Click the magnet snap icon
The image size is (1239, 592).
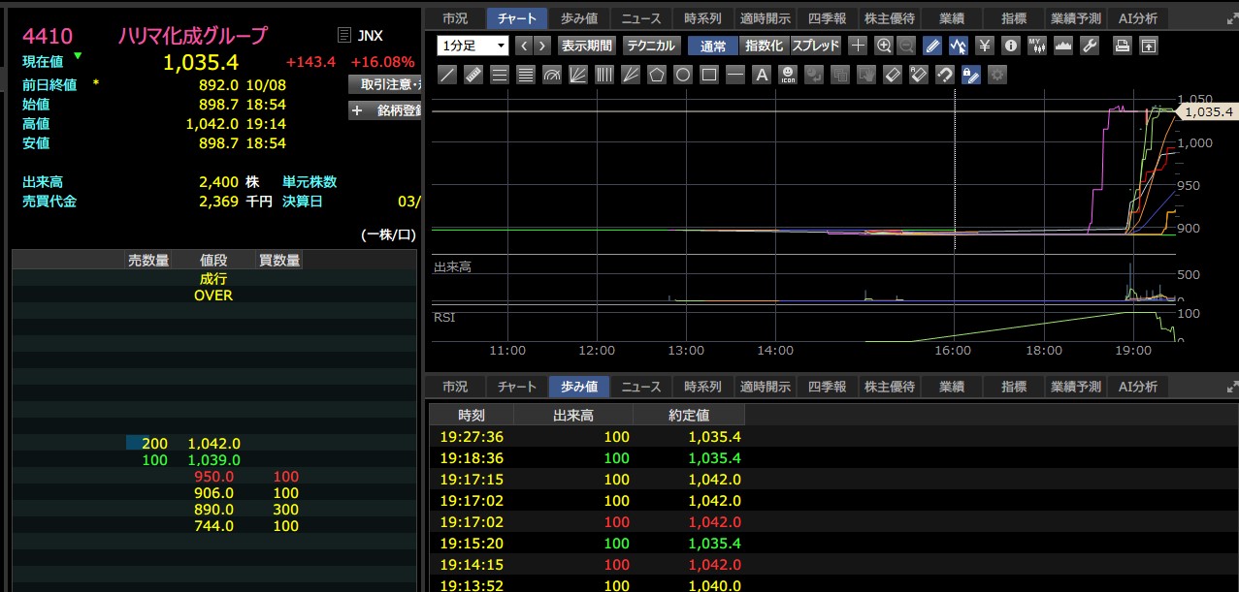[944, 75]
